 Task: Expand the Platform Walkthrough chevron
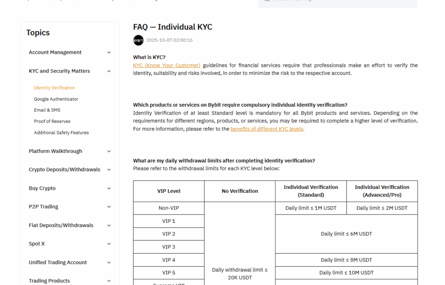click(109, 151)
